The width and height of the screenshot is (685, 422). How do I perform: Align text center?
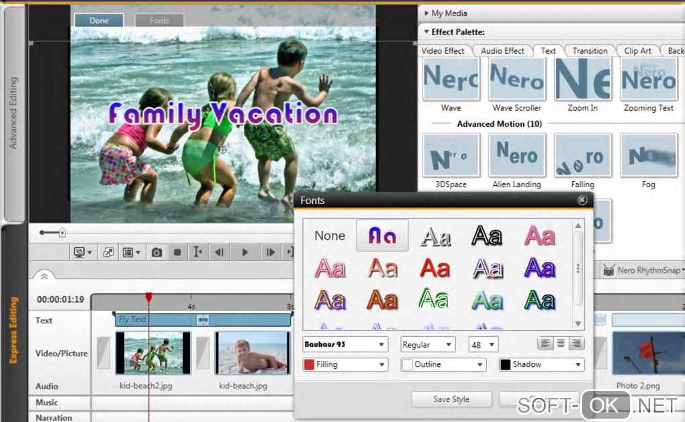(x=561, y=344)
